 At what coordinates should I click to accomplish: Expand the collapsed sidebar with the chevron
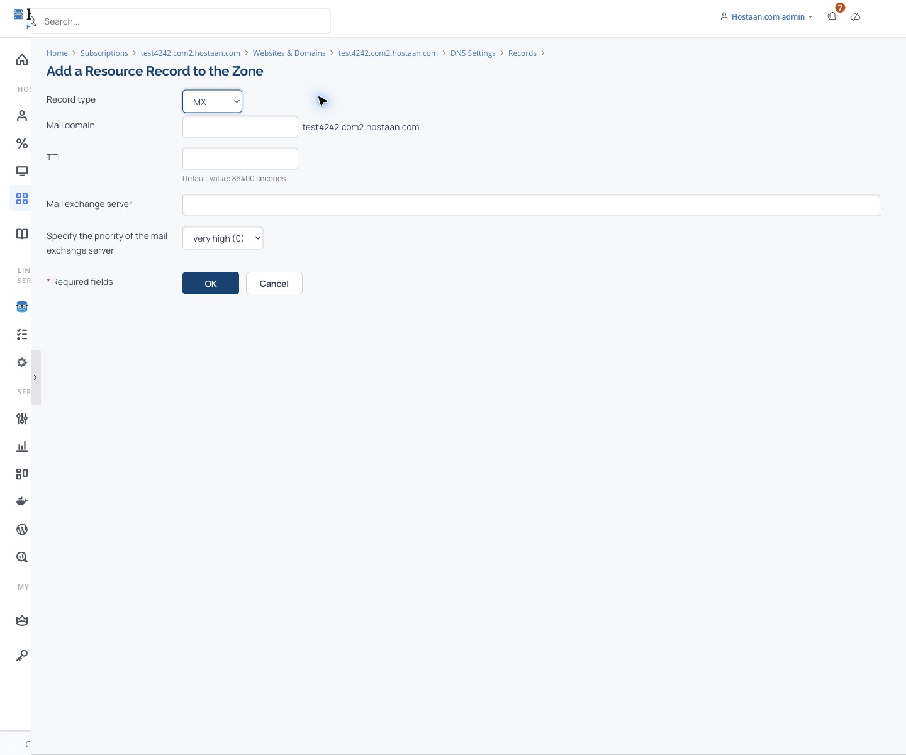36,377
